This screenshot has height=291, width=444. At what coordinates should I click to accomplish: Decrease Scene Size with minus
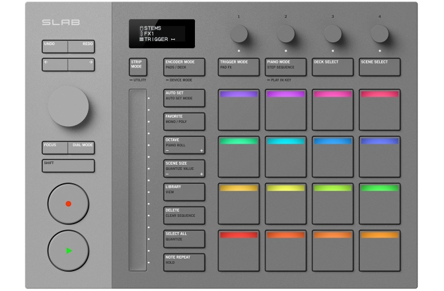click(167, 174)
